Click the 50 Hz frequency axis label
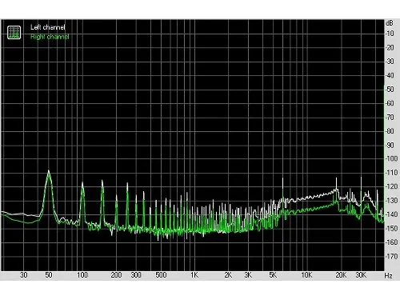400x300 pixels. (49, 275)
